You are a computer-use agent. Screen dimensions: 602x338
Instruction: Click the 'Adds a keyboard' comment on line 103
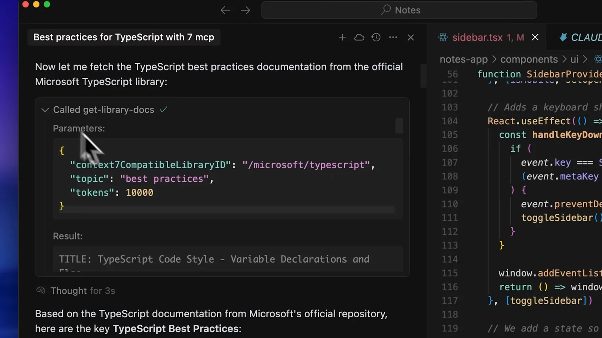pos(546,107)
